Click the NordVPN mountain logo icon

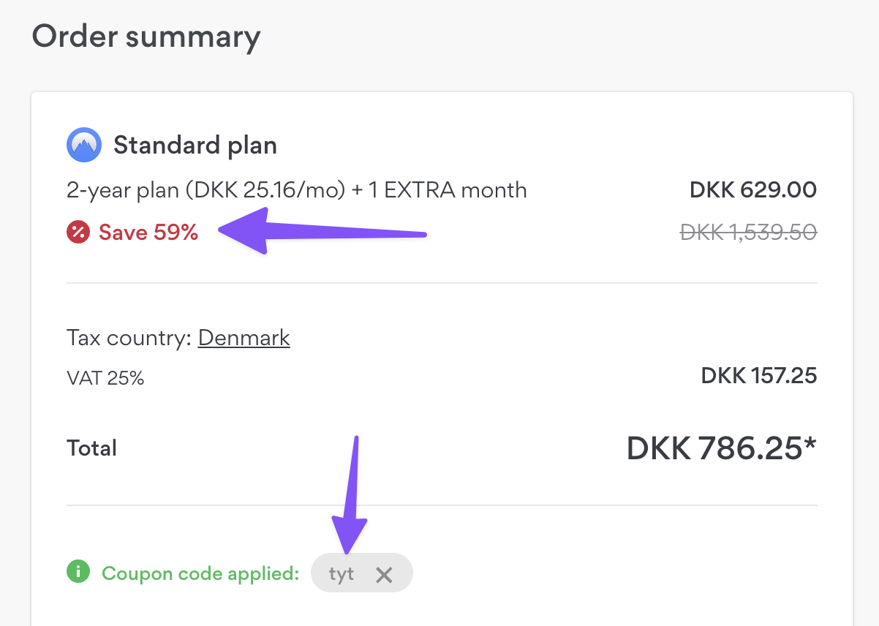pos(83,146)
